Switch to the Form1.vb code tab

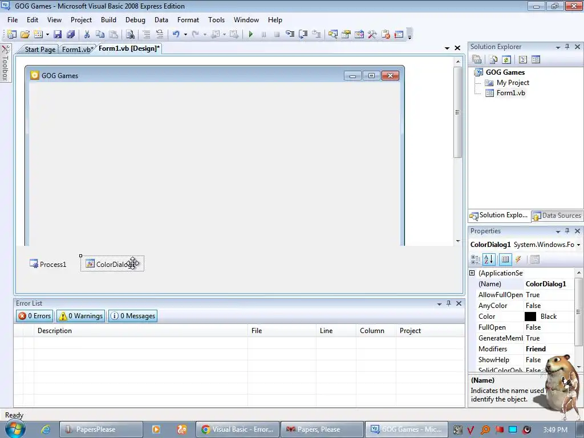[77, 49]
